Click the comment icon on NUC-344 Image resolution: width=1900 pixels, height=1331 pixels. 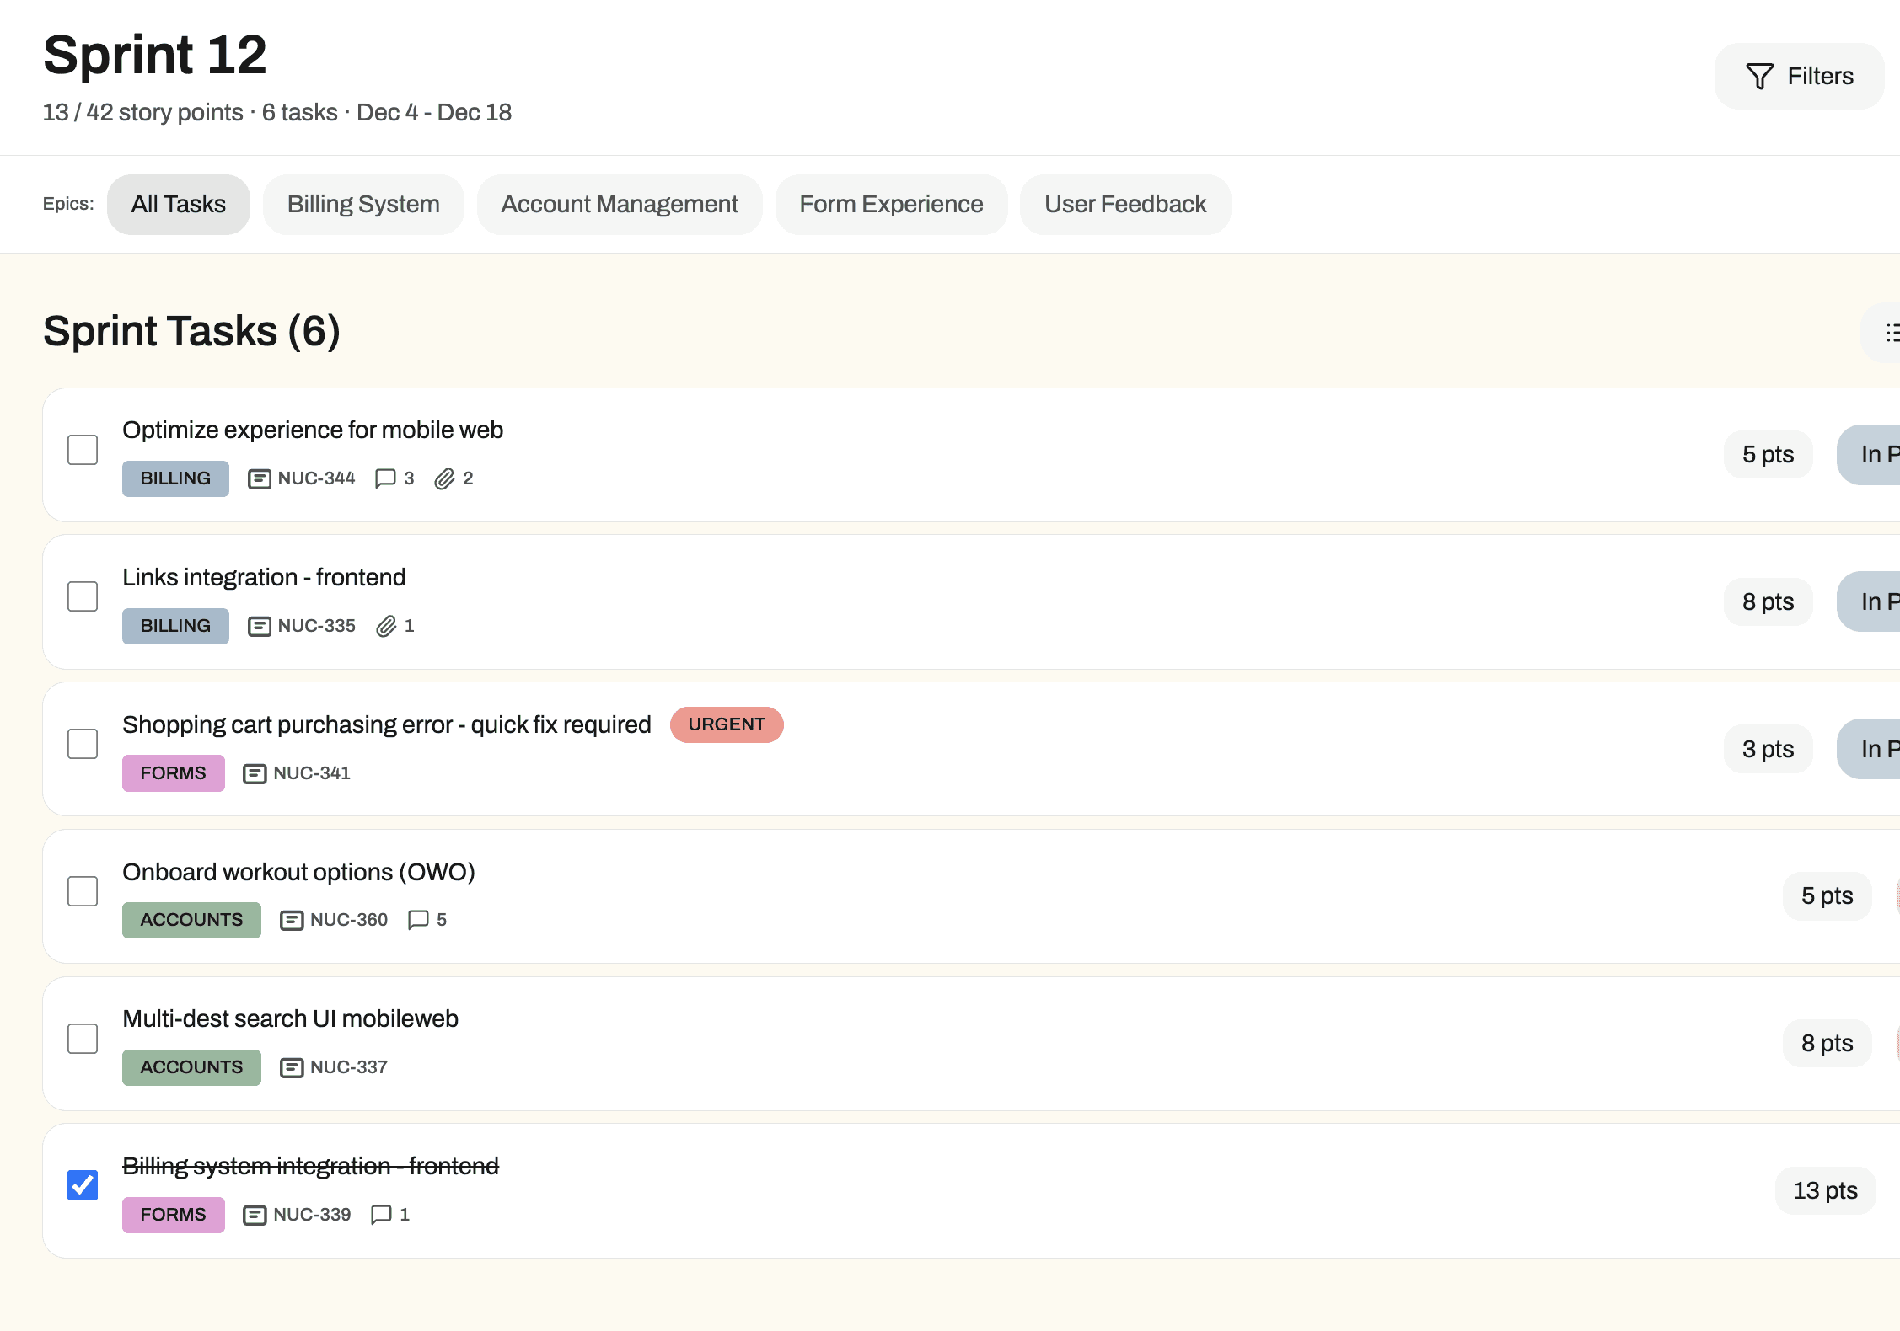[x=386, y=478]
